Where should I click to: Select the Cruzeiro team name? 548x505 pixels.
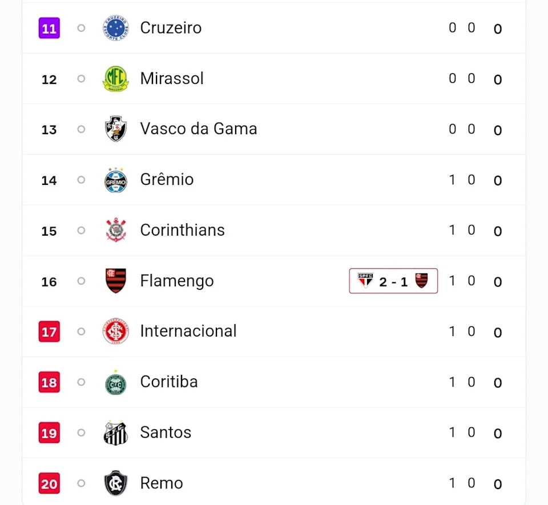[x=171, y=28]
